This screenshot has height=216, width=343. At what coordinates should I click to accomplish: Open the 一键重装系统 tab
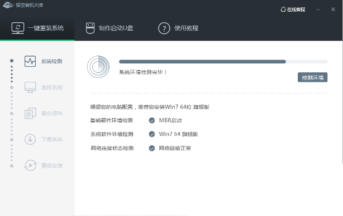[x=37, y=28]
